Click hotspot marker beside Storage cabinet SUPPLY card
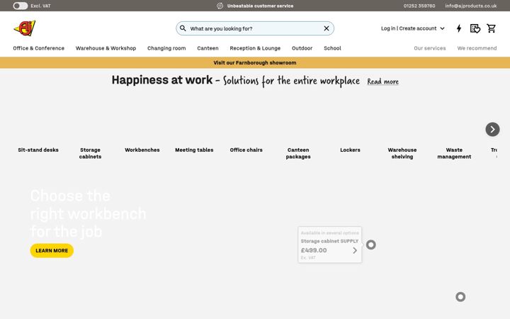Screen dimensions: 510x319 tap(370, 245)
